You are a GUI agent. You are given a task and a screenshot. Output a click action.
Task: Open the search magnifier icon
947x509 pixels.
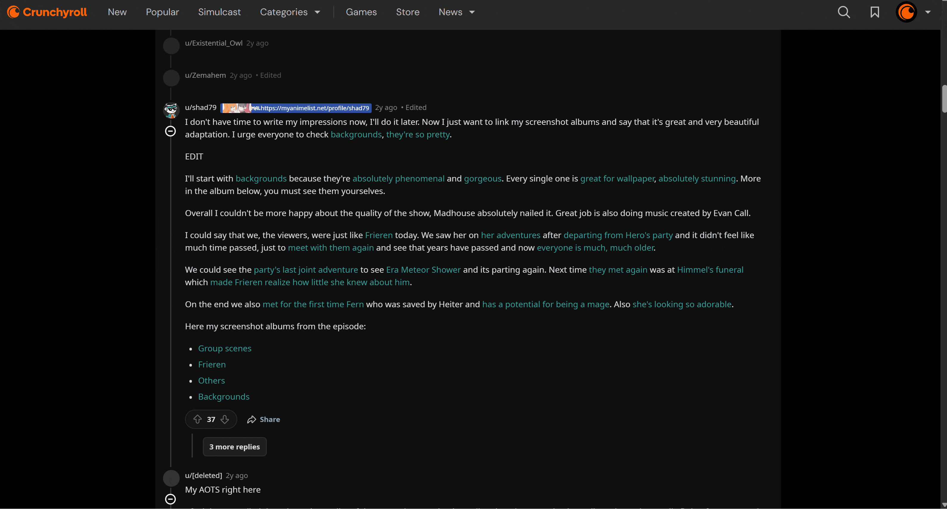click(x=844, y=12)
